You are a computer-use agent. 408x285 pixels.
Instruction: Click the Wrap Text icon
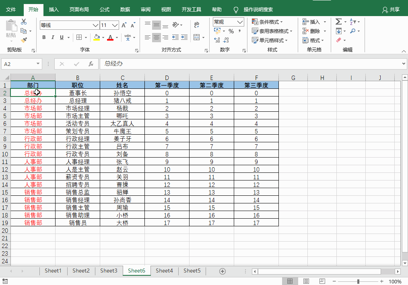tap(196, 25)
